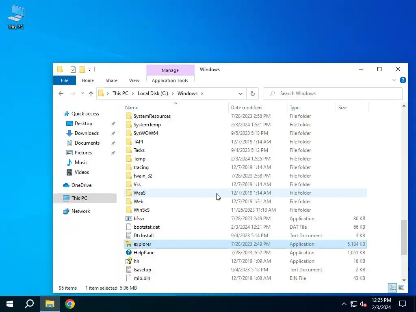Open the This PC desktop icon
Viewport: 416px width, 312px height.
pos(16,17)
